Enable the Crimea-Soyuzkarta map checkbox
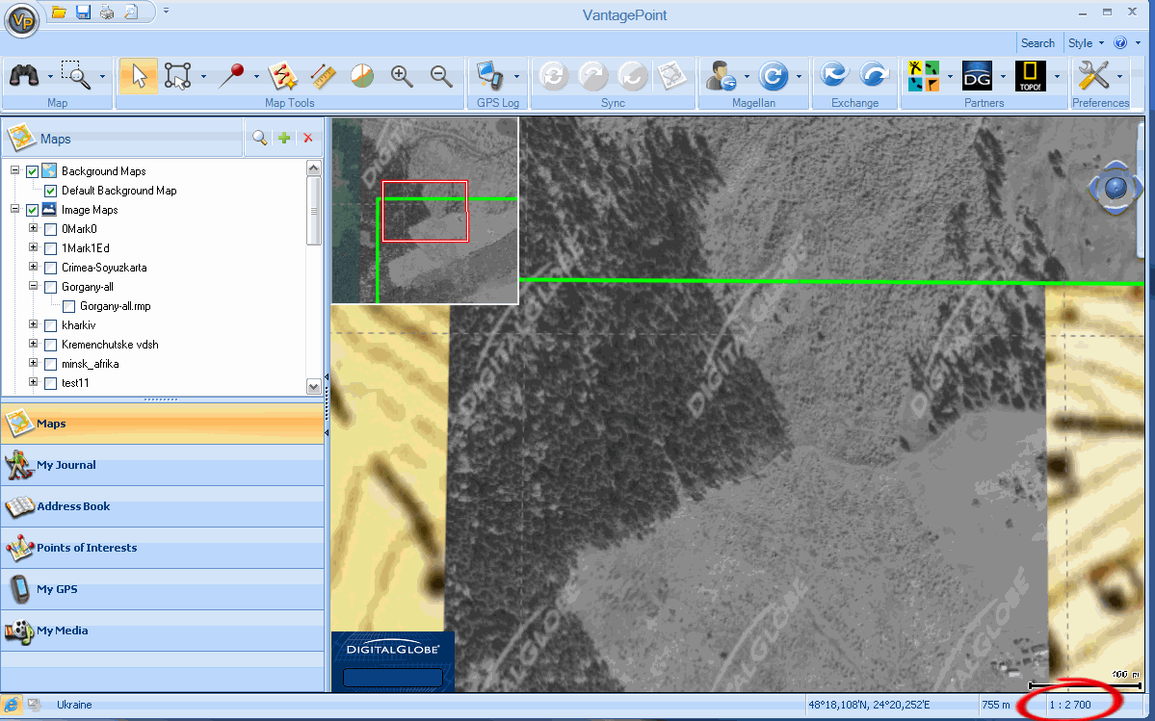This screenshot has height=721, width=1155. [51, 268]
